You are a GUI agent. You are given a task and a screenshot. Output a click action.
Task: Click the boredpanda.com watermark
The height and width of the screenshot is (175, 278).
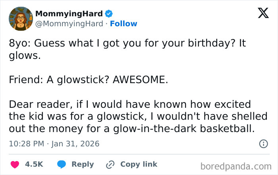click(x=236, y=165)
